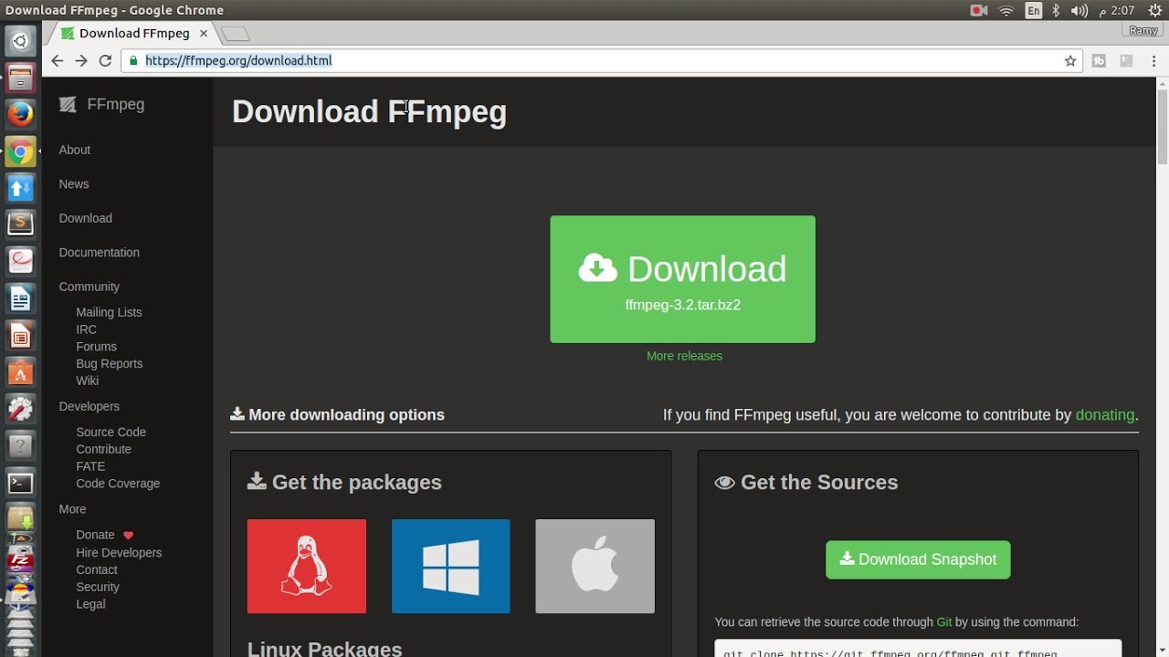The image size is (1169, 657).
Task: Open LibreOffice Writer from launcher
Action: [x=20, y=298]
